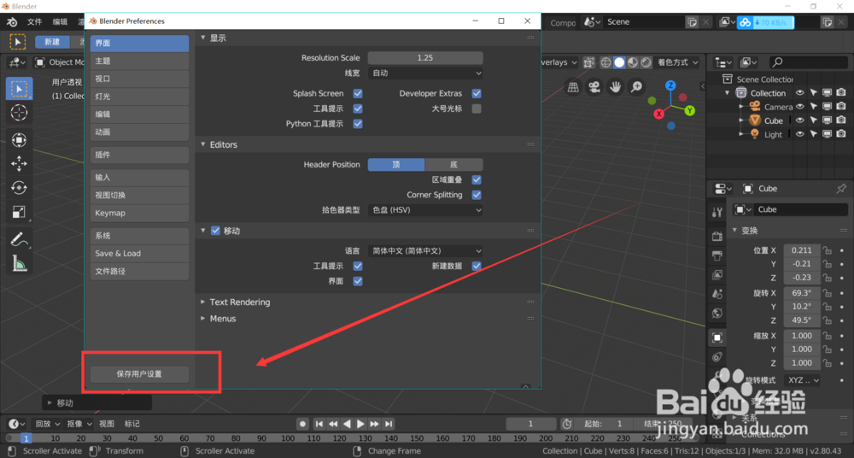Switch to solid shading mode
The height and width of the screenshot is (458, 854).
click(x=619, y=62)
